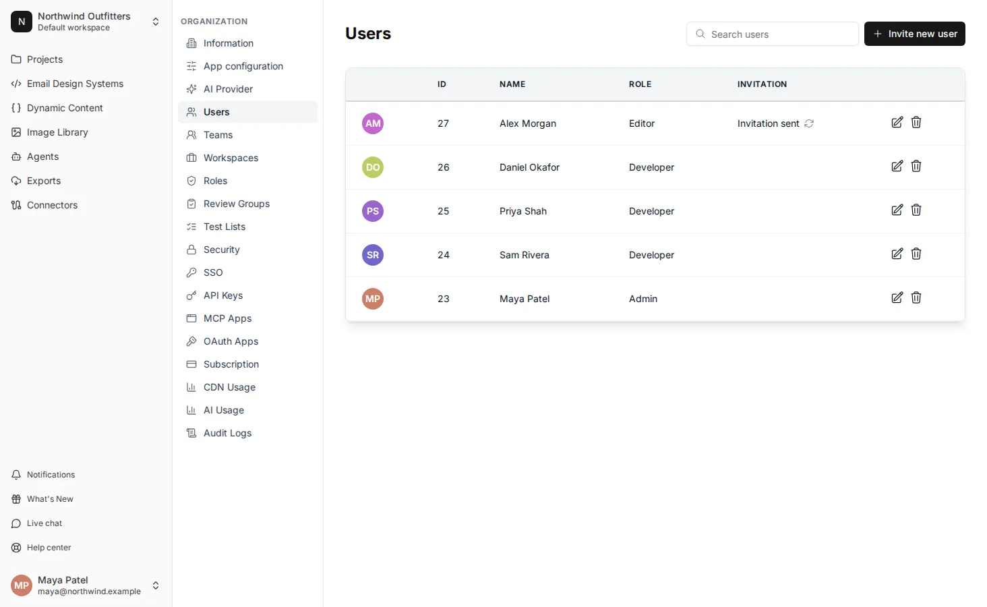Delete Maya Patel from users
The height and width of the screenshot is (607, 987).
pos(916,297)
